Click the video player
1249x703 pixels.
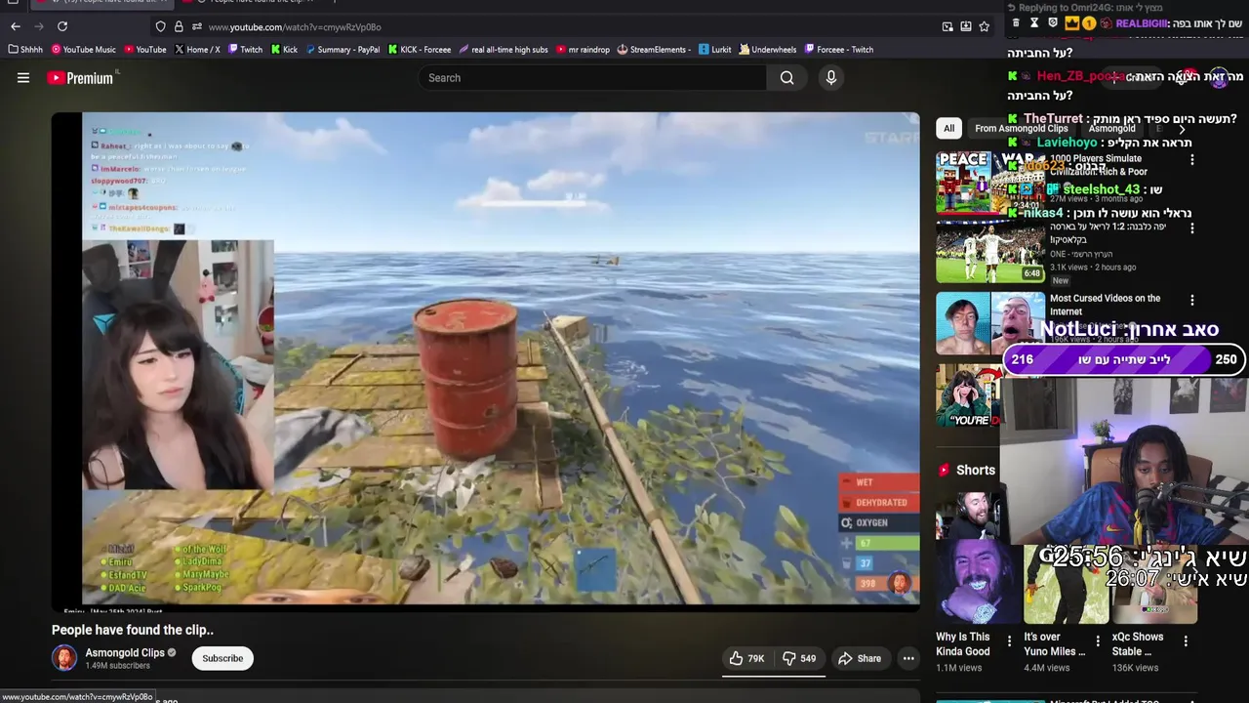(485, 360)
